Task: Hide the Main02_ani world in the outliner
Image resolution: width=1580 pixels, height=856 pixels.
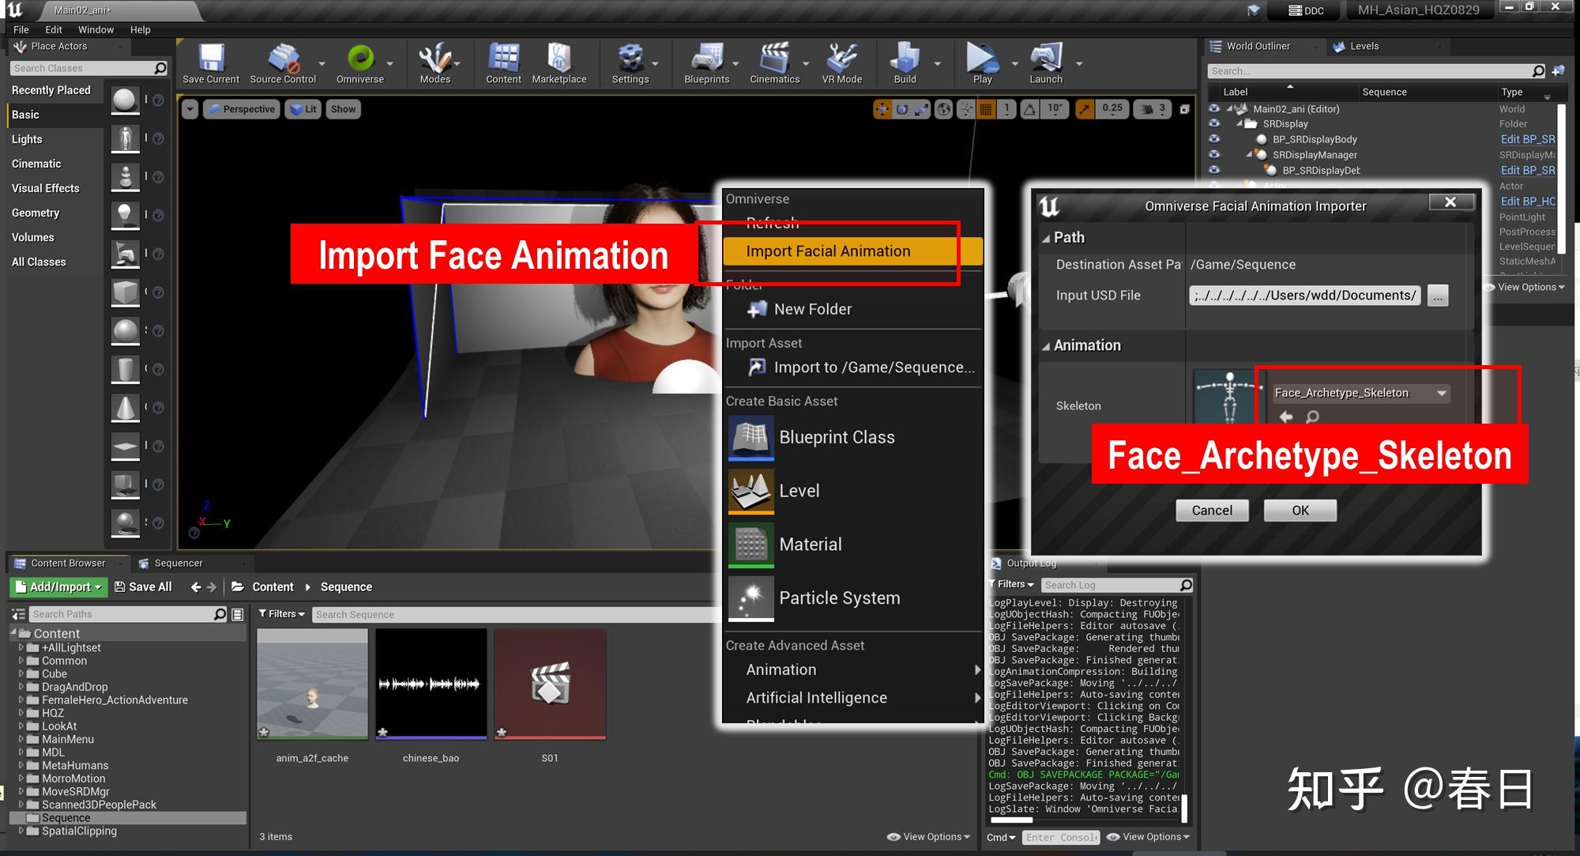Action: point(1214,109)
